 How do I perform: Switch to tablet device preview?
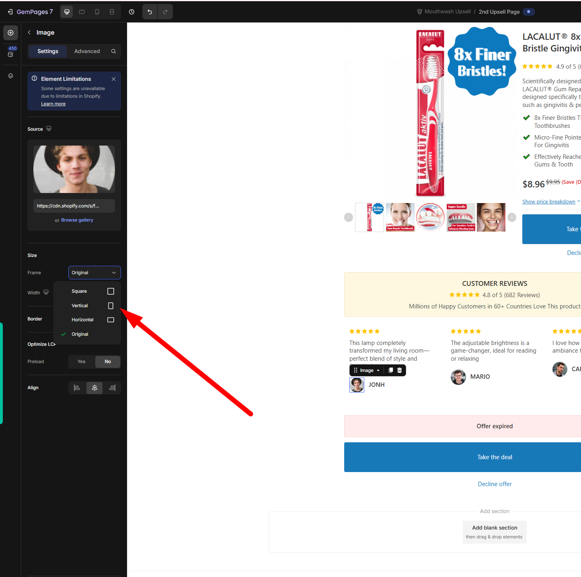point(82,12)
